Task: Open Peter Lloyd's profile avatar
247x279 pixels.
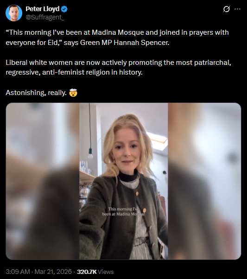Action: [x=14, y=13]
